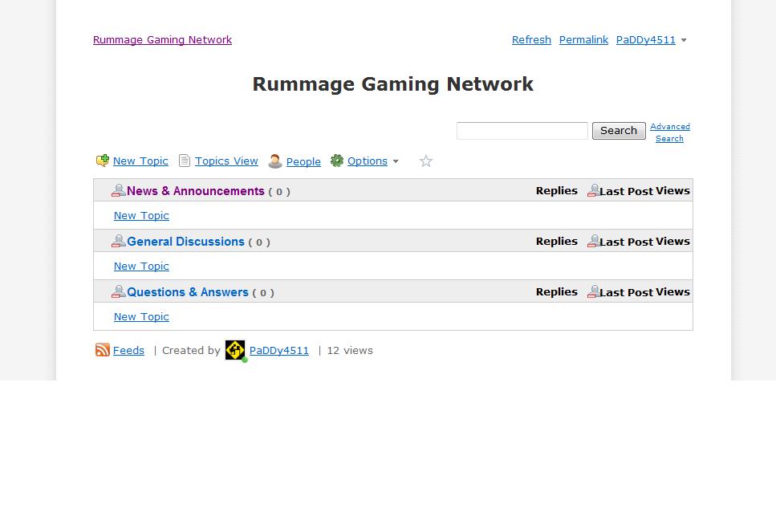Open the Advanced Search link
Screen dimensions: 776x521
click(x=670, y=132)
